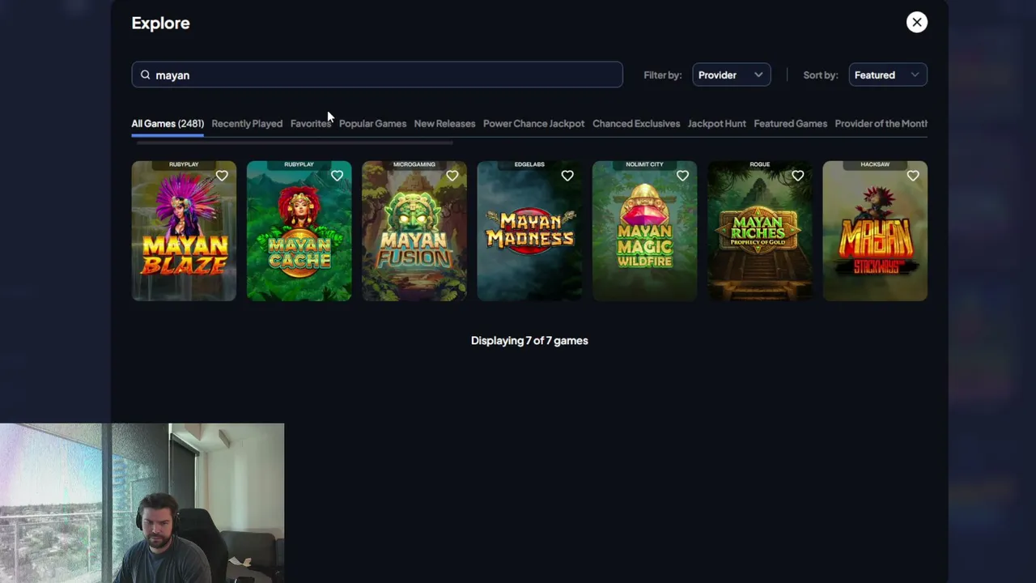This screenshot has width=1036, height=583.
Task: Click the search field containing mayan
Action: [x=377, y=75]
